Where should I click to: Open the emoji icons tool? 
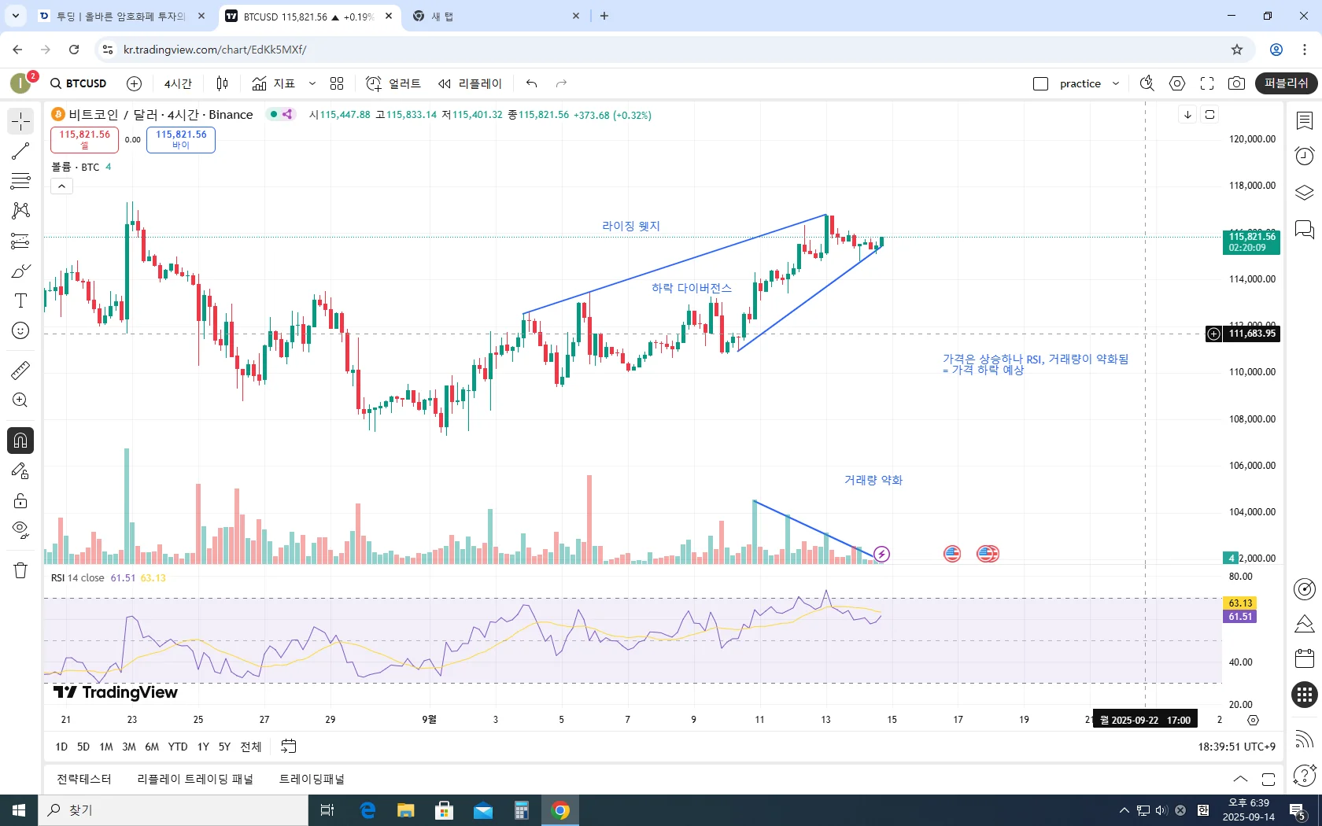20,330
